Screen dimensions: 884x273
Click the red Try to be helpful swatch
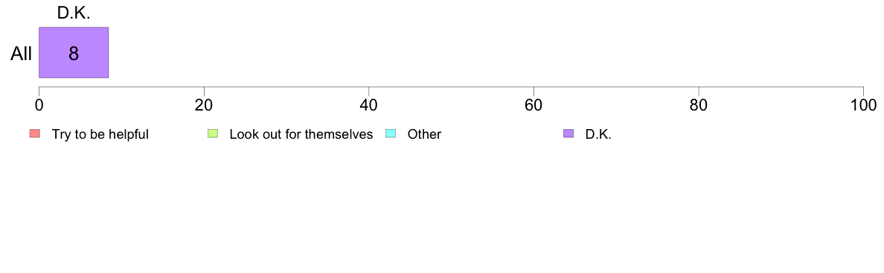(x=34, y=134)
